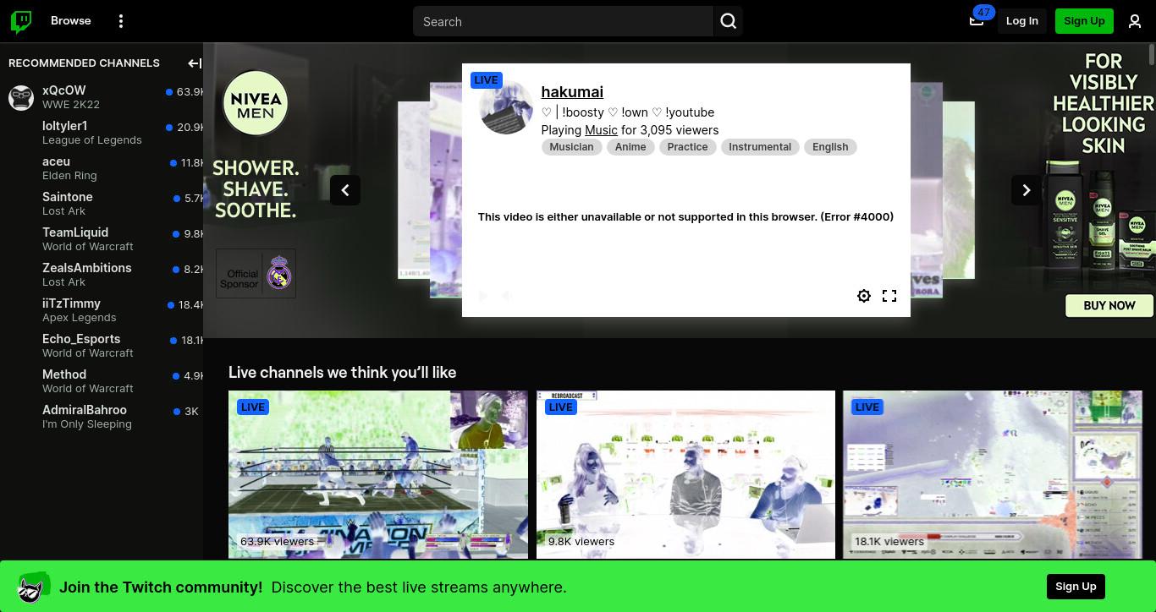Image resolution: width=1156 pixels, height=612 pixels.
Task: Click the carousel preview card left of player
Action: pyautogui.click(x=446, y=190)
